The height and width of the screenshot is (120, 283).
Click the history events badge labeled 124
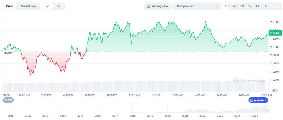coord(8,100)
